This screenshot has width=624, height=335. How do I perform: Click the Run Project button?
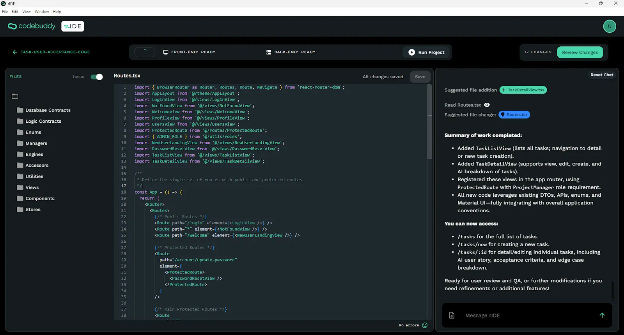(x=426, y=52)
